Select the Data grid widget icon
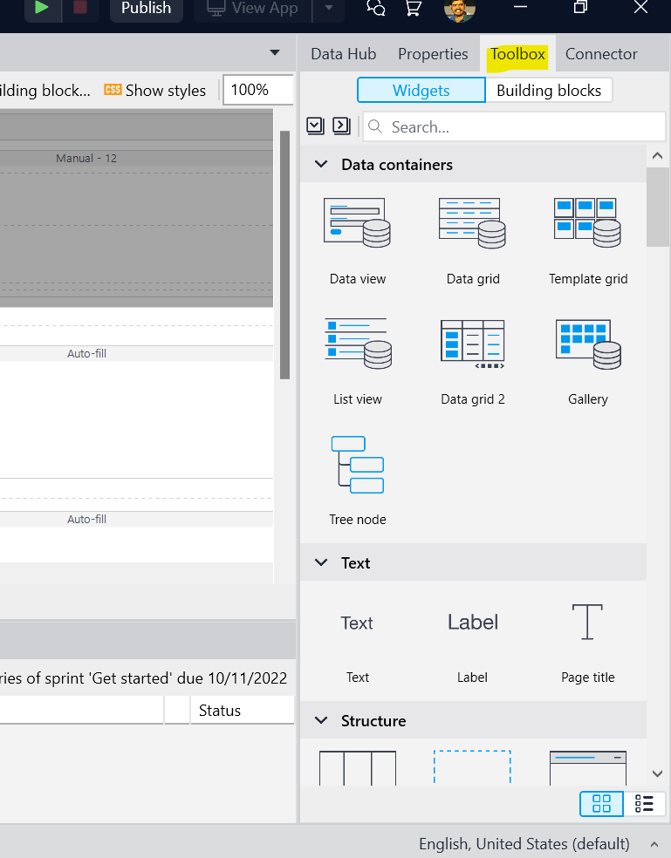 [472, 223]
